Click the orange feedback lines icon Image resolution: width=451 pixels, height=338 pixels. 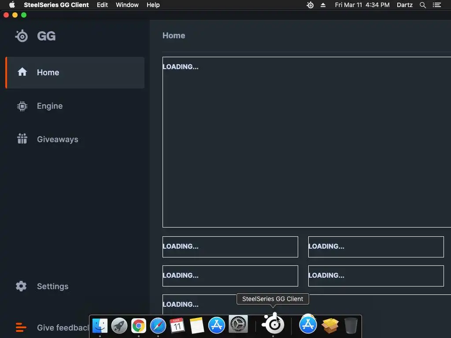[x=21, y=327]
